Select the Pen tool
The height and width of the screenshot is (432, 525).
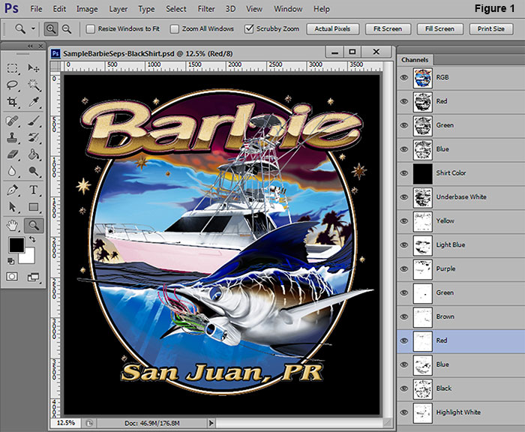click(13, 190)
